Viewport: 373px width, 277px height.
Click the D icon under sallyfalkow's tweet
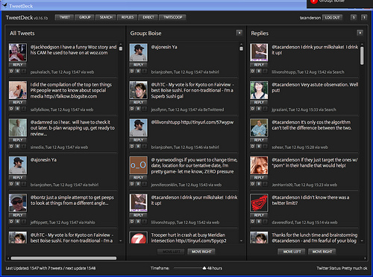click(11, 109)
